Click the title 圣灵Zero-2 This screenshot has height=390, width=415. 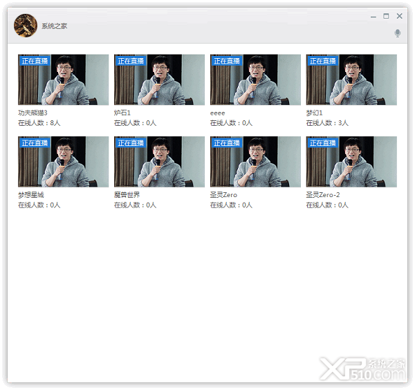tap(323, 195)
